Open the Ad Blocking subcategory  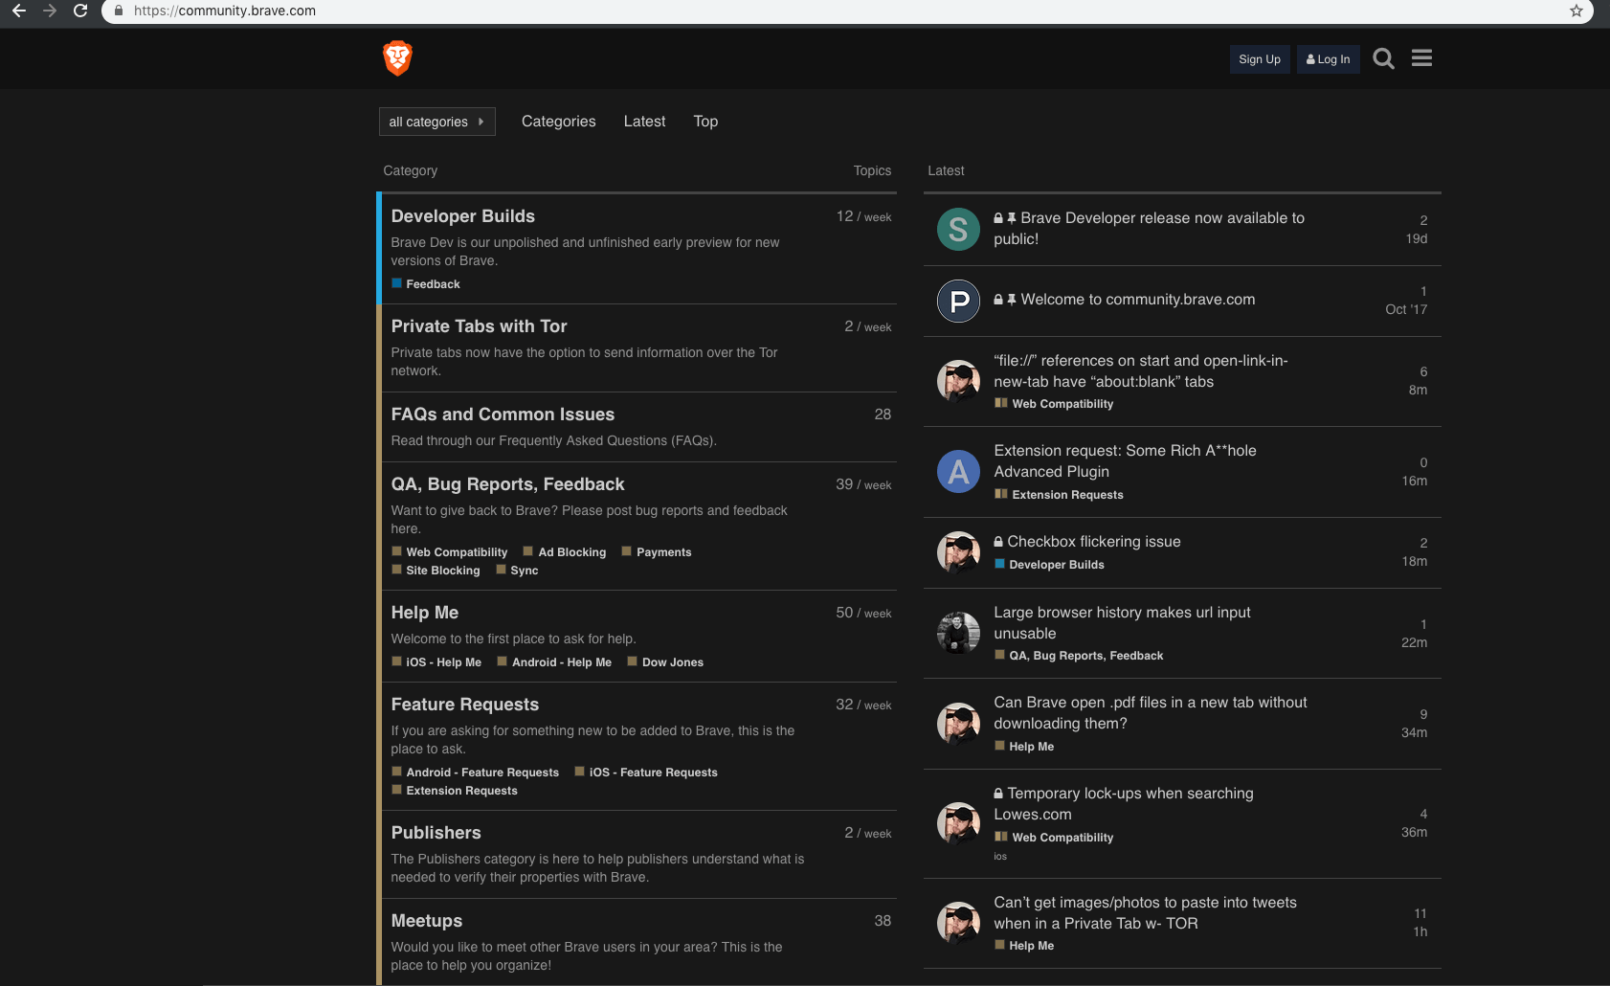(x=571, y=552)
